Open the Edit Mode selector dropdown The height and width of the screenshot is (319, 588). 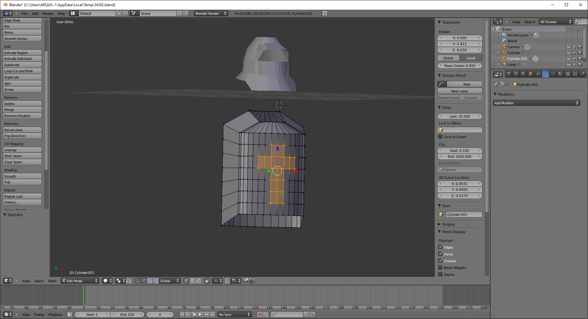point(80,281)
